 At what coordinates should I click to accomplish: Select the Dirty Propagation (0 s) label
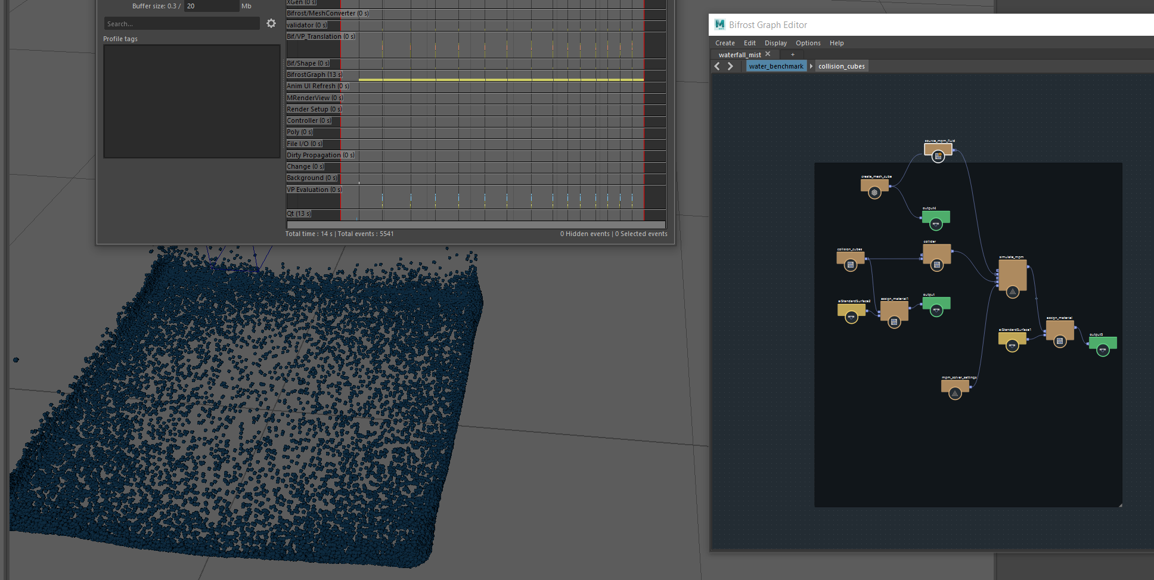(x=320, y=155)
